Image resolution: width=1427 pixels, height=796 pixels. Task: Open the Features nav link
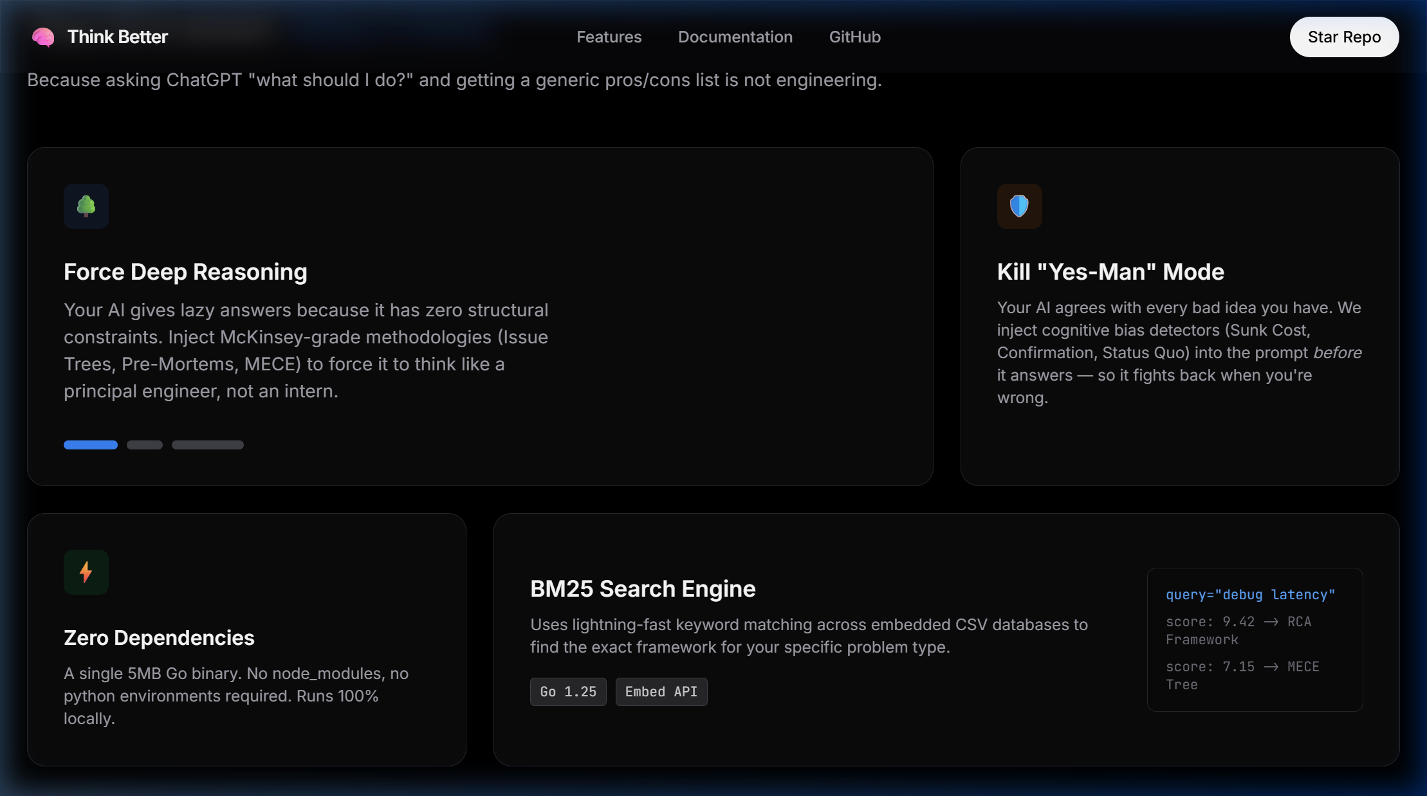[609, 37]
